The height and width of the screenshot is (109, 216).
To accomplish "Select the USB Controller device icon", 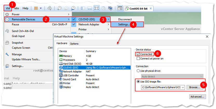I will tap(61, 75).
